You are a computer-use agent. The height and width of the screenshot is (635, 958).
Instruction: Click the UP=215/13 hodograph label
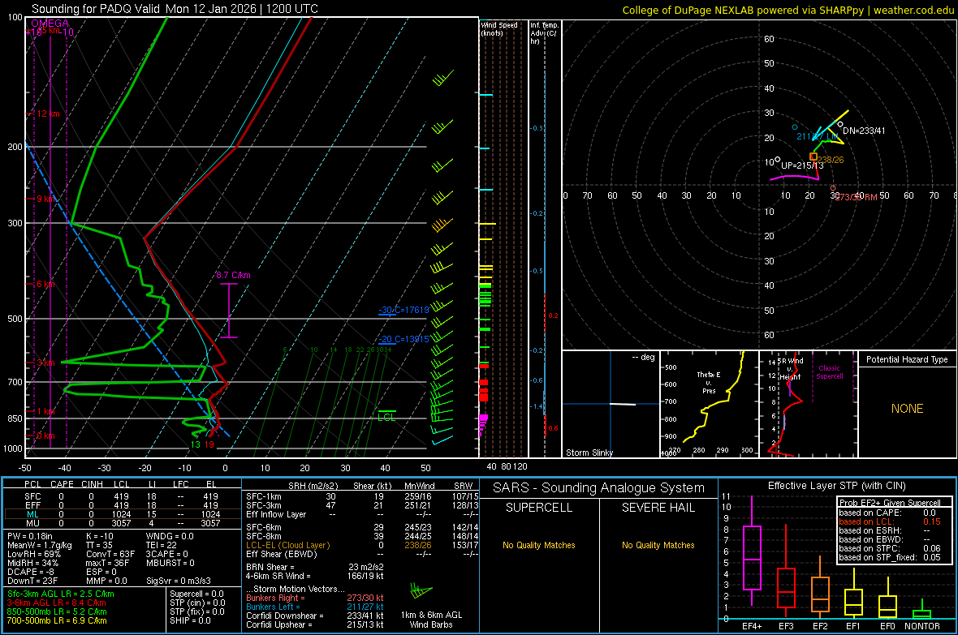click(x=802, y=165)
